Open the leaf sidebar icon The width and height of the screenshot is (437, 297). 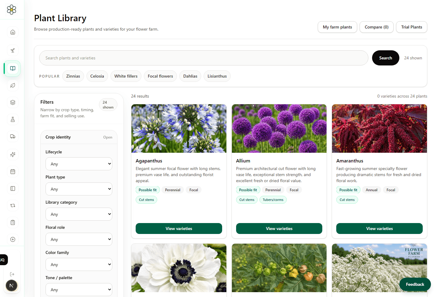pos(13,85)
